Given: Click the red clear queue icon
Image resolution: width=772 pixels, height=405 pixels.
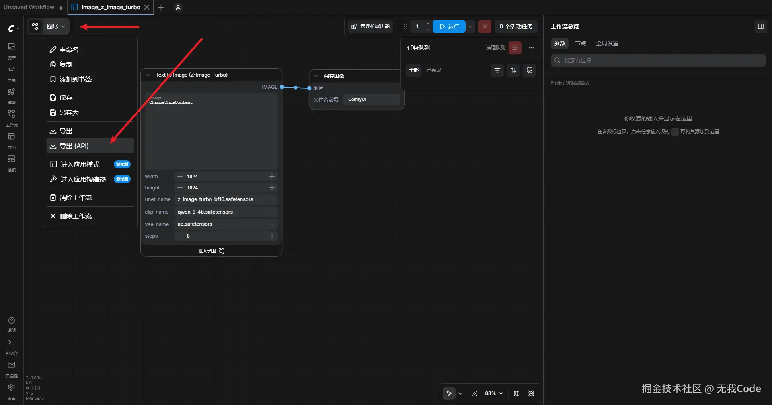Looking at the screenshot, I should (x=515, y=48).
